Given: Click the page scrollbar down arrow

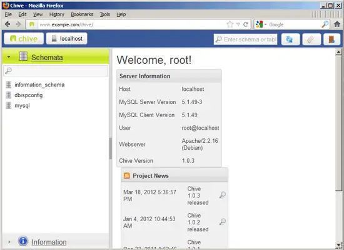Looking at the screenshot, I should [x=338, y=245].
